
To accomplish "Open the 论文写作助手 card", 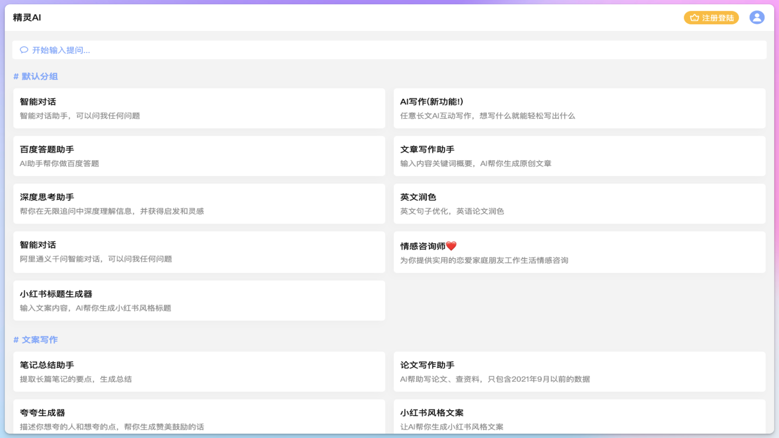I will [579, 372].
